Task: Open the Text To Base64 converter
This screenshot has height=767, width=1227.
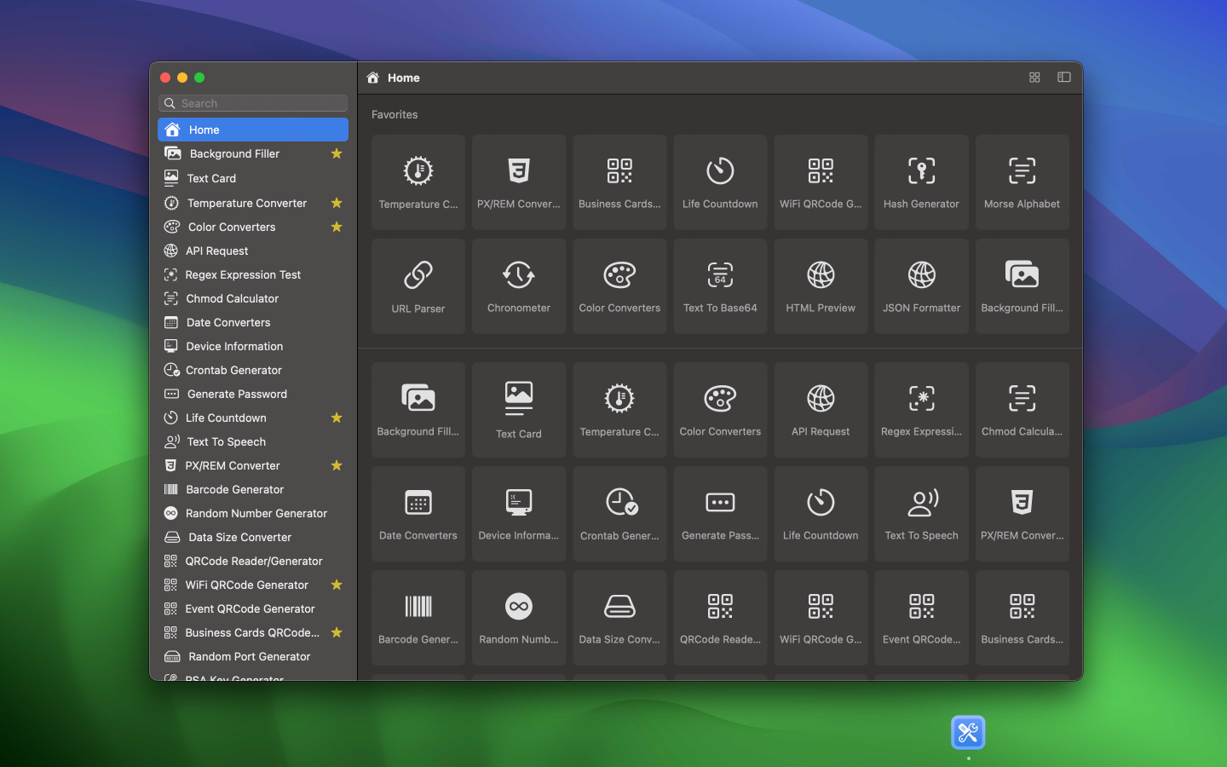Action: click(x=720, y=285)
